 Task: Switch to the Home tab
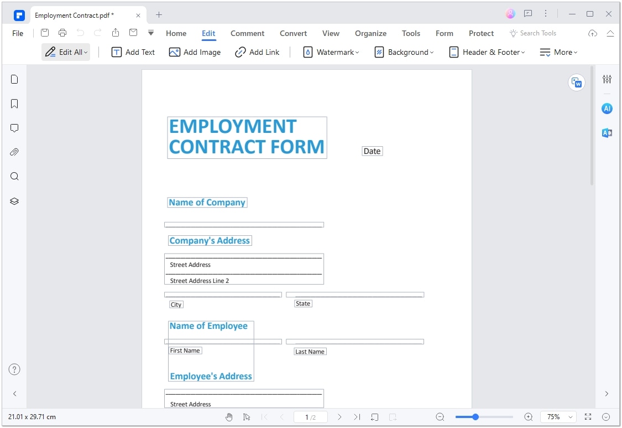point(176,33)
